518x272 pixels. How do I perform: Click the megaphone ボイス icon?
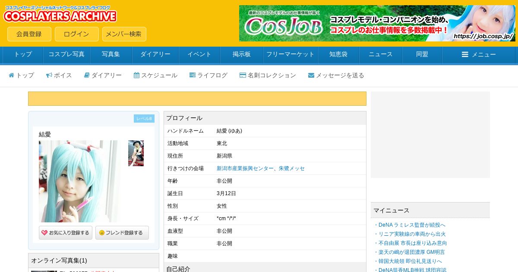click(49, 75)
